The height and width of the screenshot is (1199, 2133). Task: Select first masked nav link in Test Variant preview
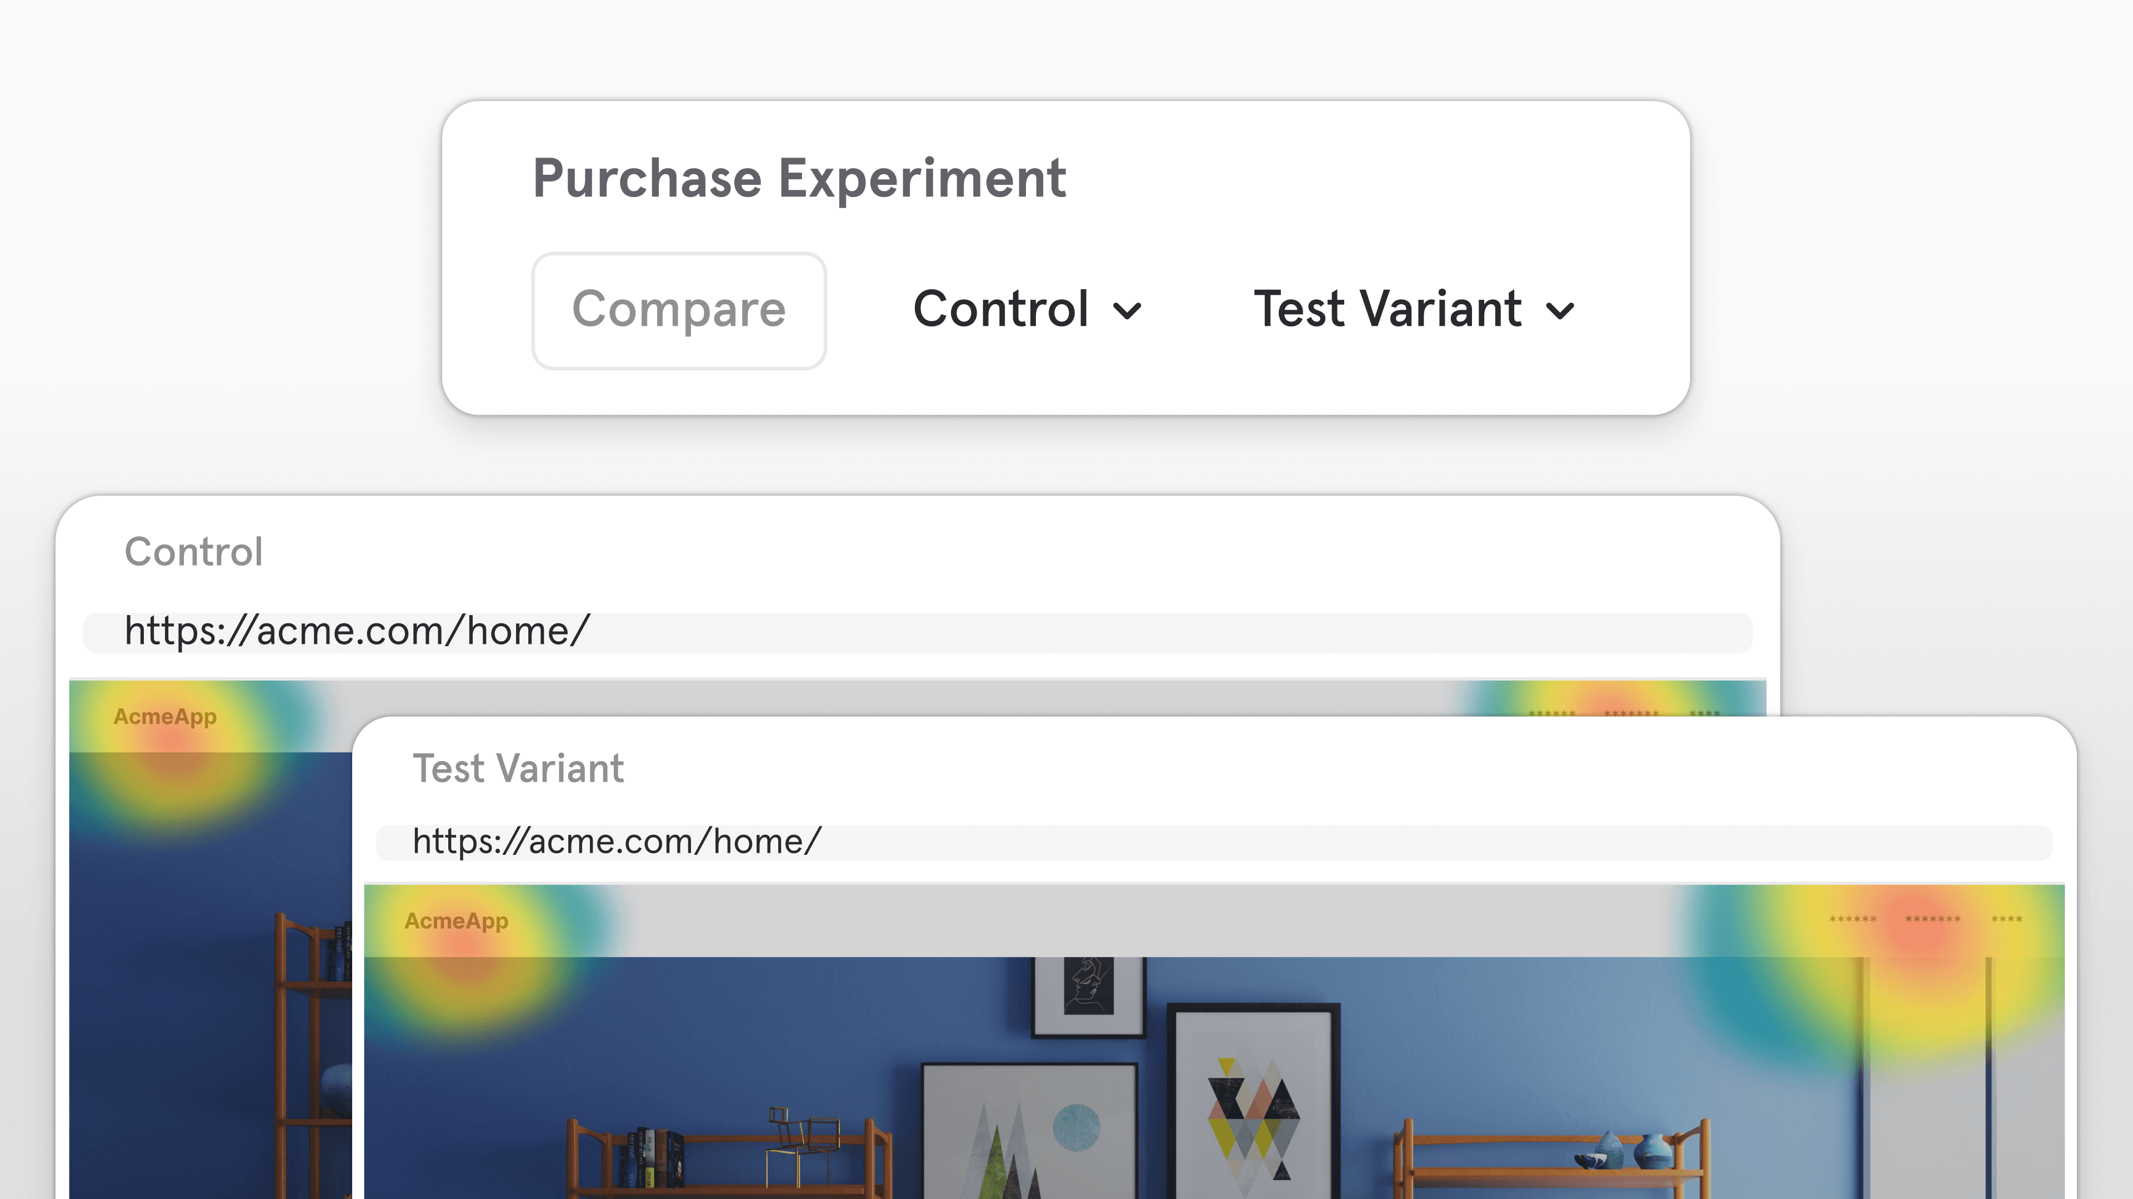coord(1852,920)
